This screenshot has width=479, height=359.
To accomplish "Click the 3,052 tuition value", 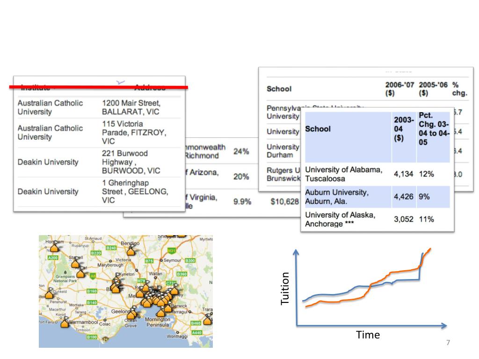I will pos(403,219).
